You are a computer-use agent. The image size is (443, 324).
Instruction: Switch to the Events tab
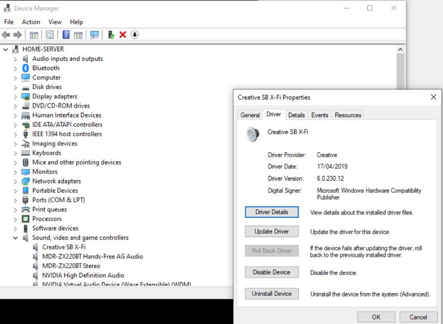319,115
